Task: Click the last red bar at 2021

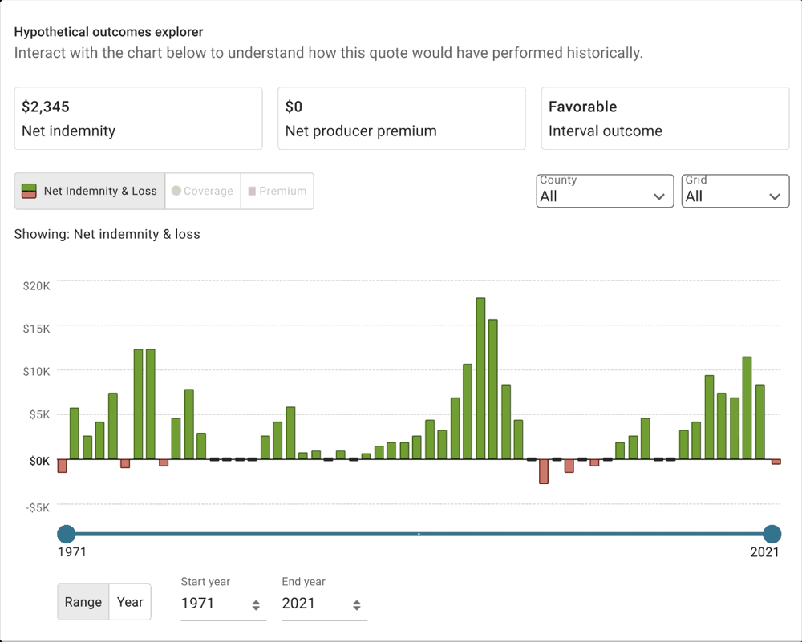Action: click(x=776, y=462)
